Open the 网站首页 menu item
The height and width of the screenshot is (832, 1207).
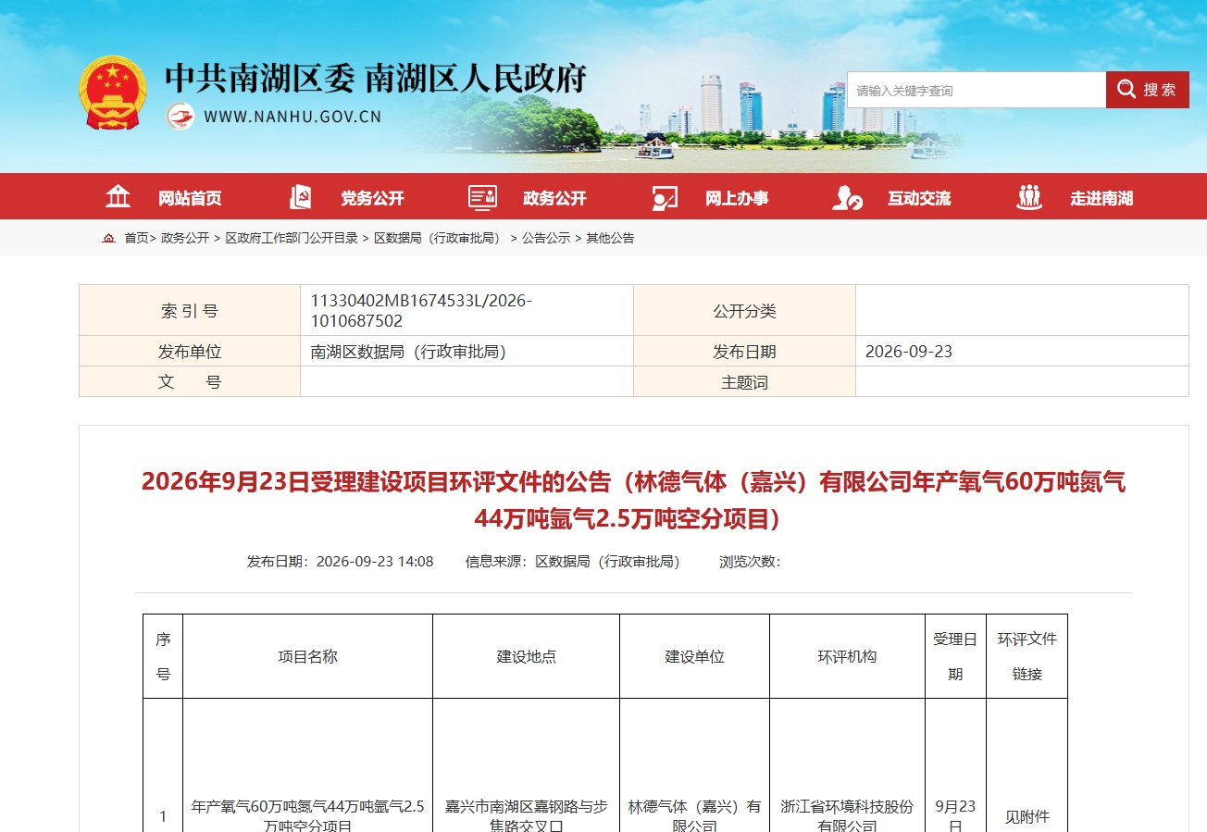190,198
